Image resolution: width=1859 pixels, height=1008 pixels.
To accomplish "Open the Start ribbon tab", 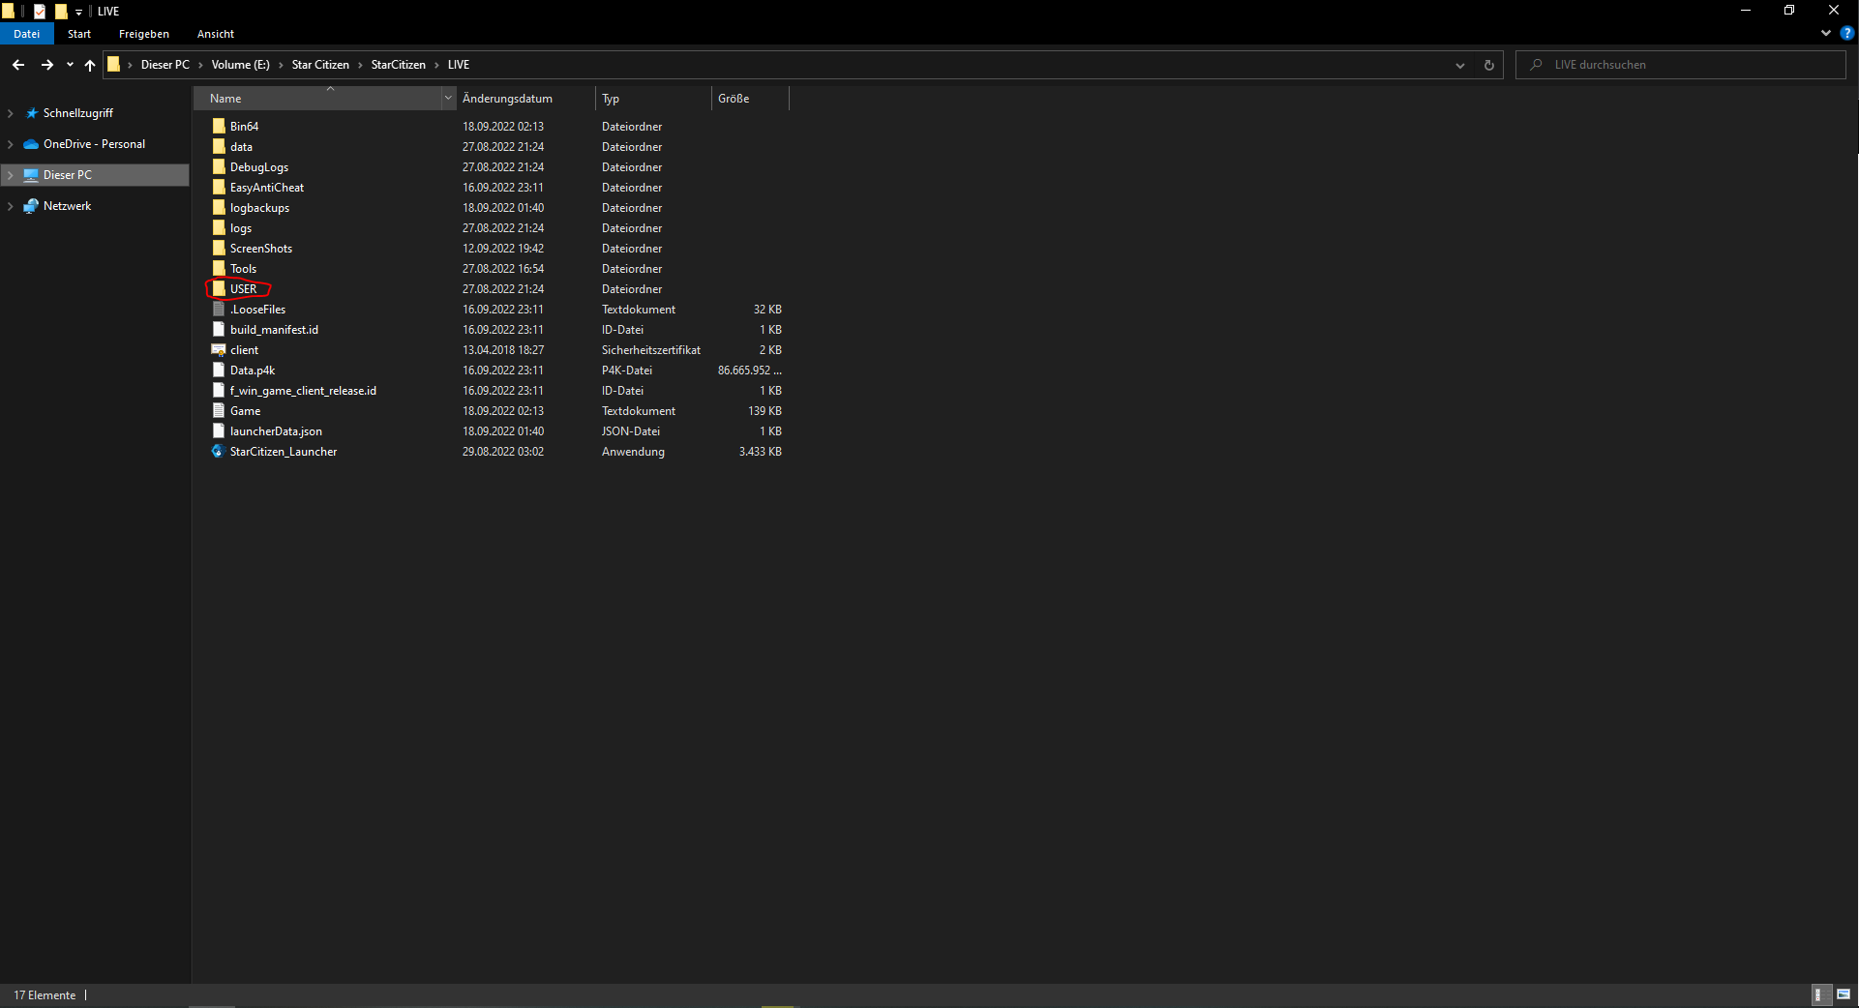I will (79, 34).
